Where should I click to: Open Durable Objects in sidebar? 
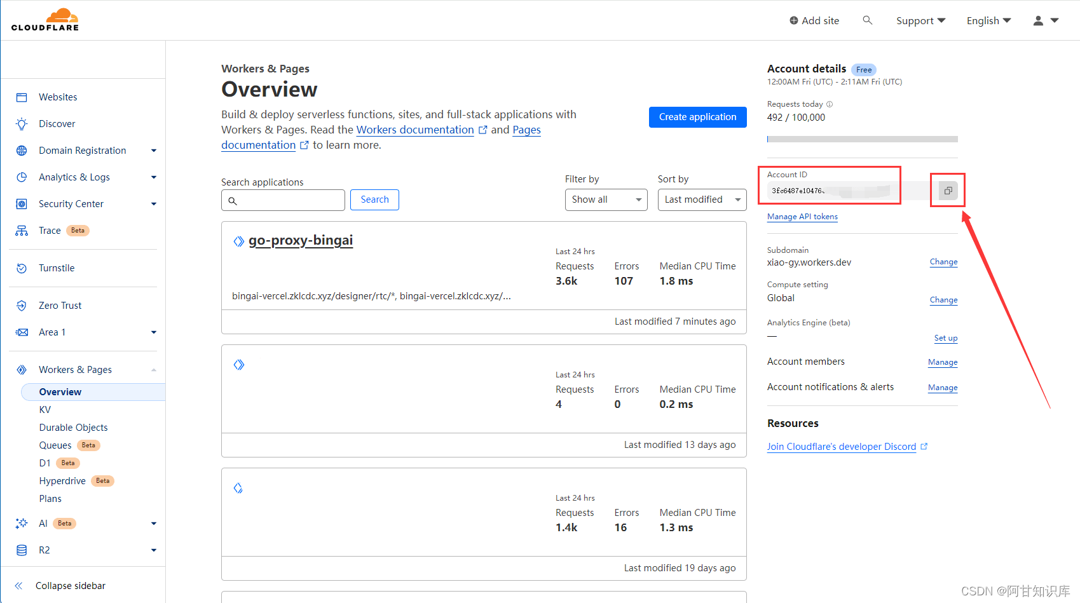coord(74,428)
